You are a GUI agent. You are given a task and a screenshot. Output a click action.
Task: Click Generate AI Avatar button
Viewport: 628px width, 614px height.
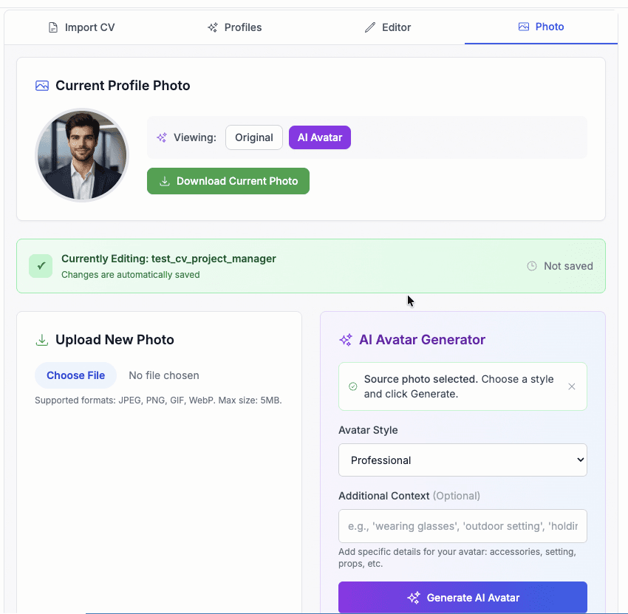(x=463, y=597)
